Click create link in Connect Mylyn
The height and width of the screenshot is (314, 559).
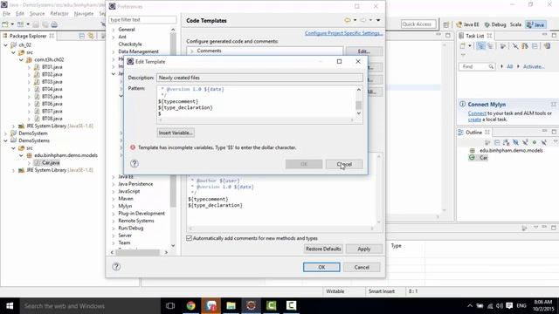pyautogui.click(x=474, y=119)
